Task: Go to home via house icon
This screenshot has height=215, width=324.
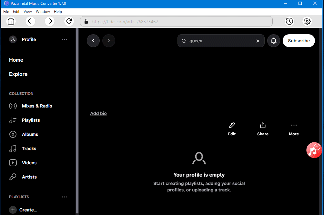Action: [x=11, y=21]
